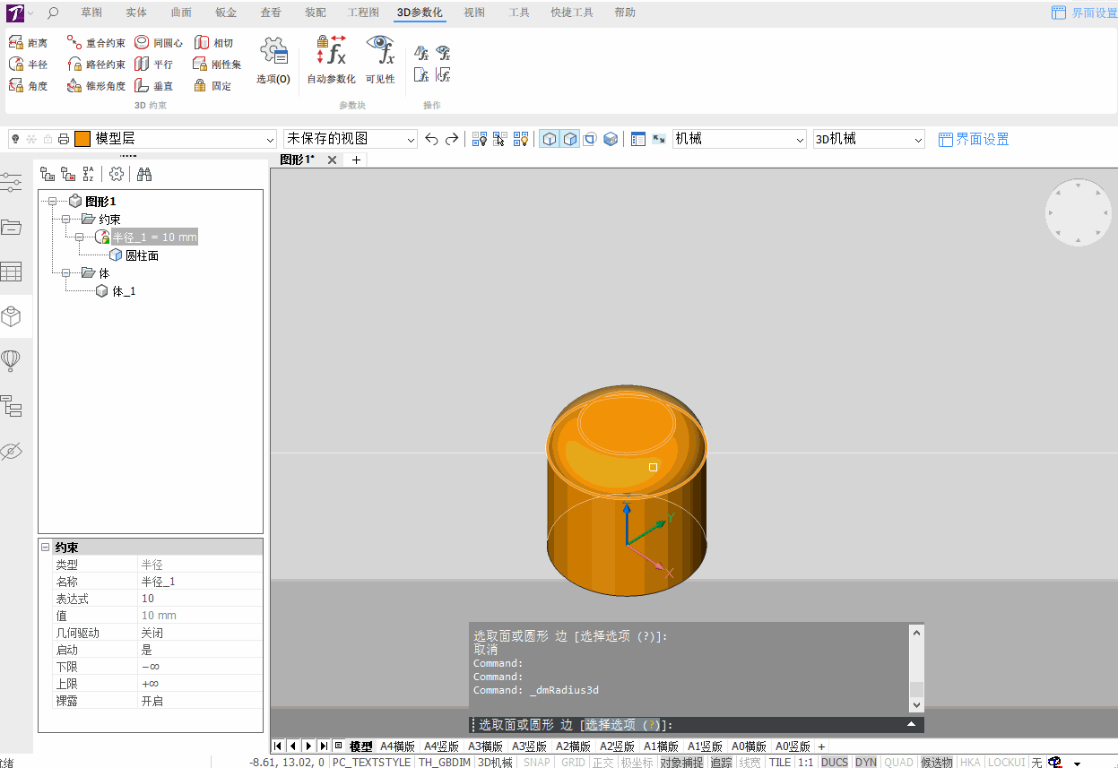1118x768 pixels.
Task: Collapse the 体 folder in tree
Action: (65, 273)
